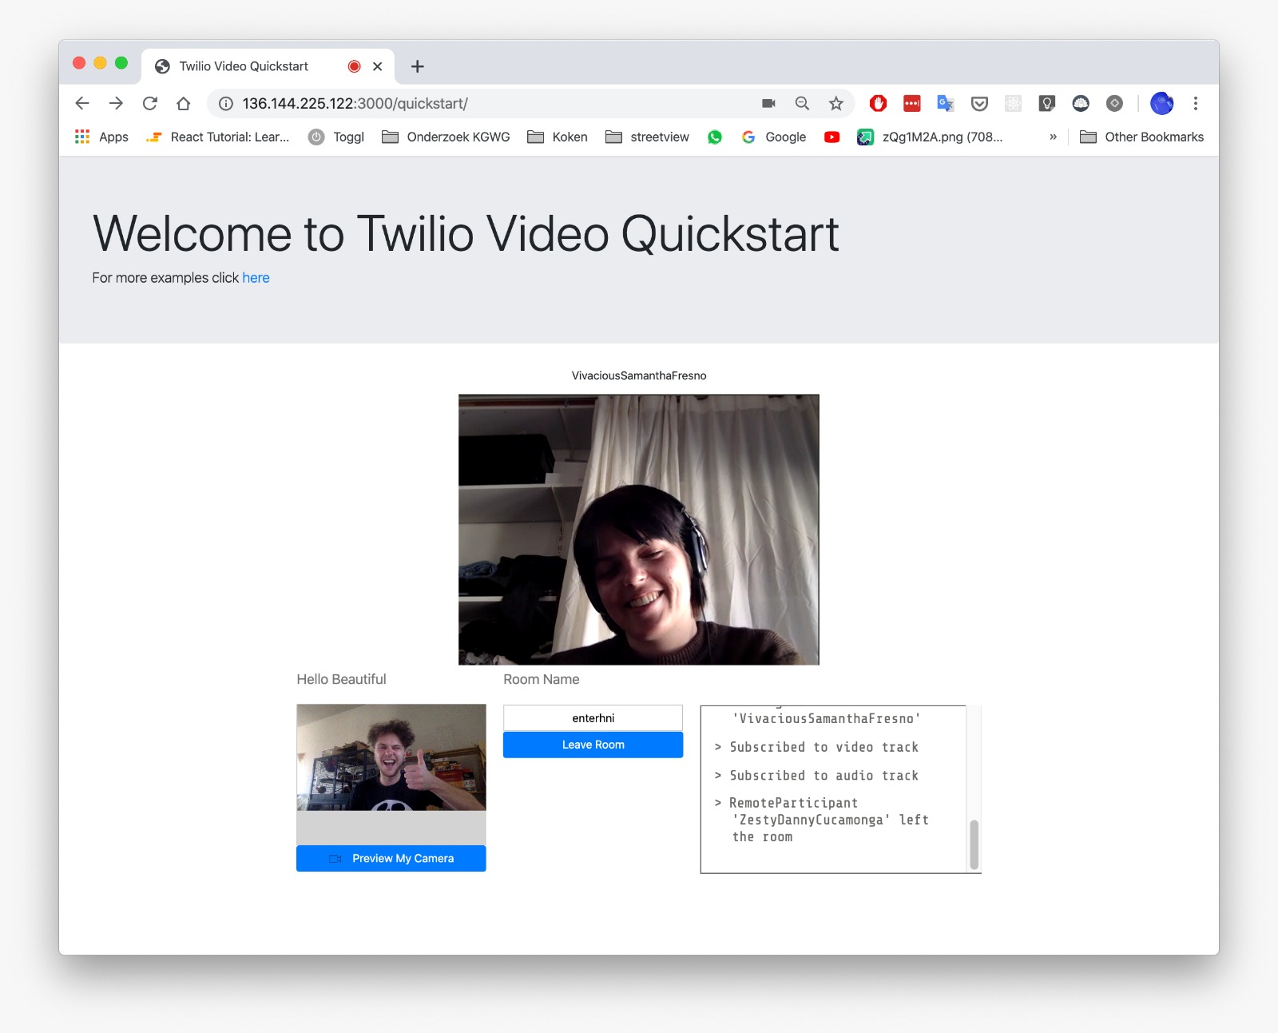The height and width of the screenshot is (1033, 1278).
Task: Open the red password manager extension
Action: [x=911, y=103]
